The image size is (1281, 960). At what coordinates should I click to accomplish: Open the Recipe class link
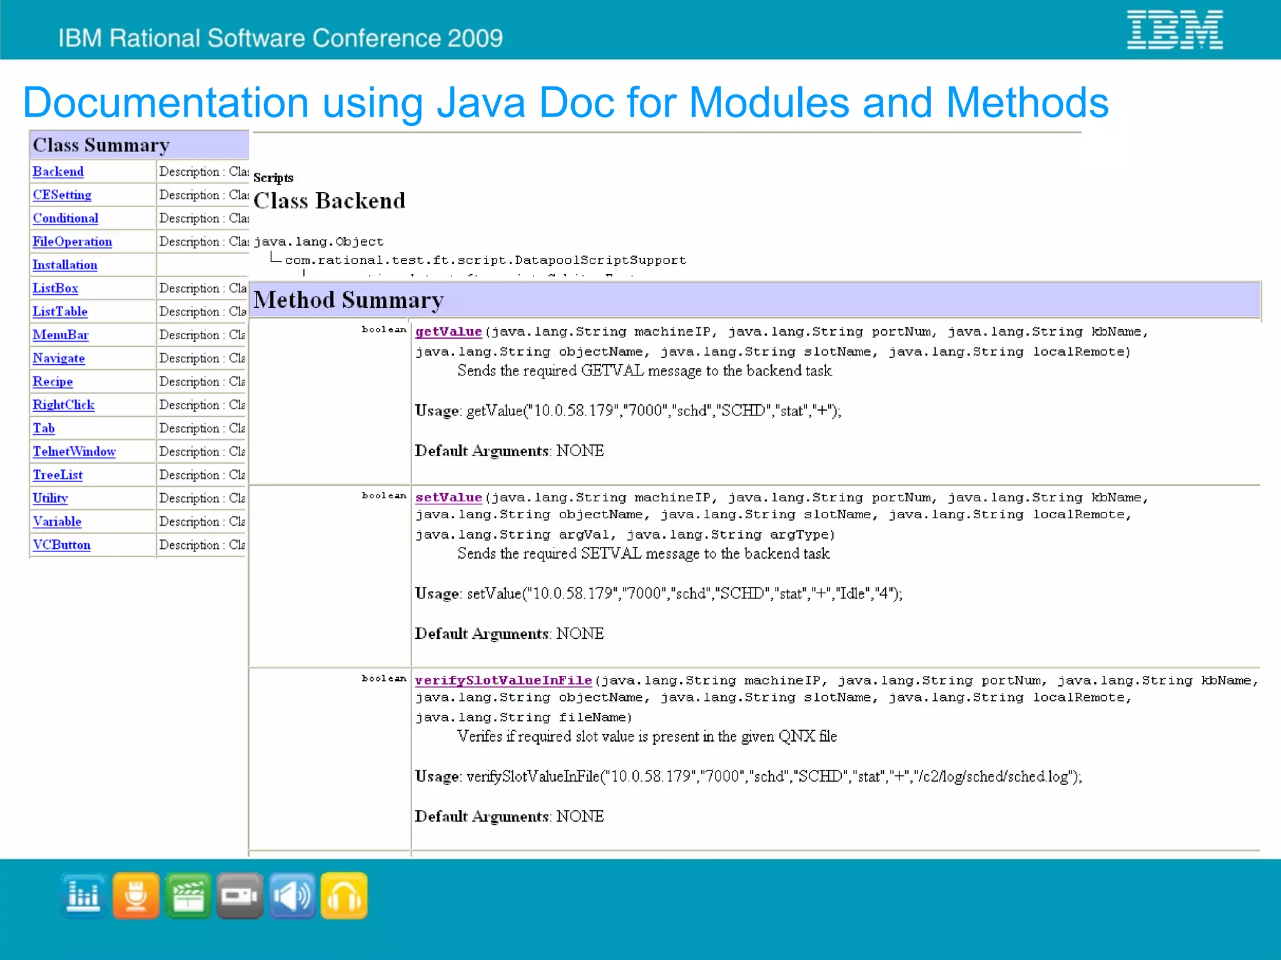point(53,382)
